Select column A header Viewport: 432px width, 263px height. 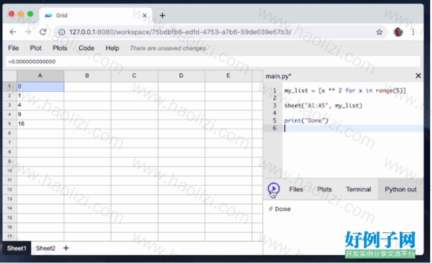coord(40,75)
